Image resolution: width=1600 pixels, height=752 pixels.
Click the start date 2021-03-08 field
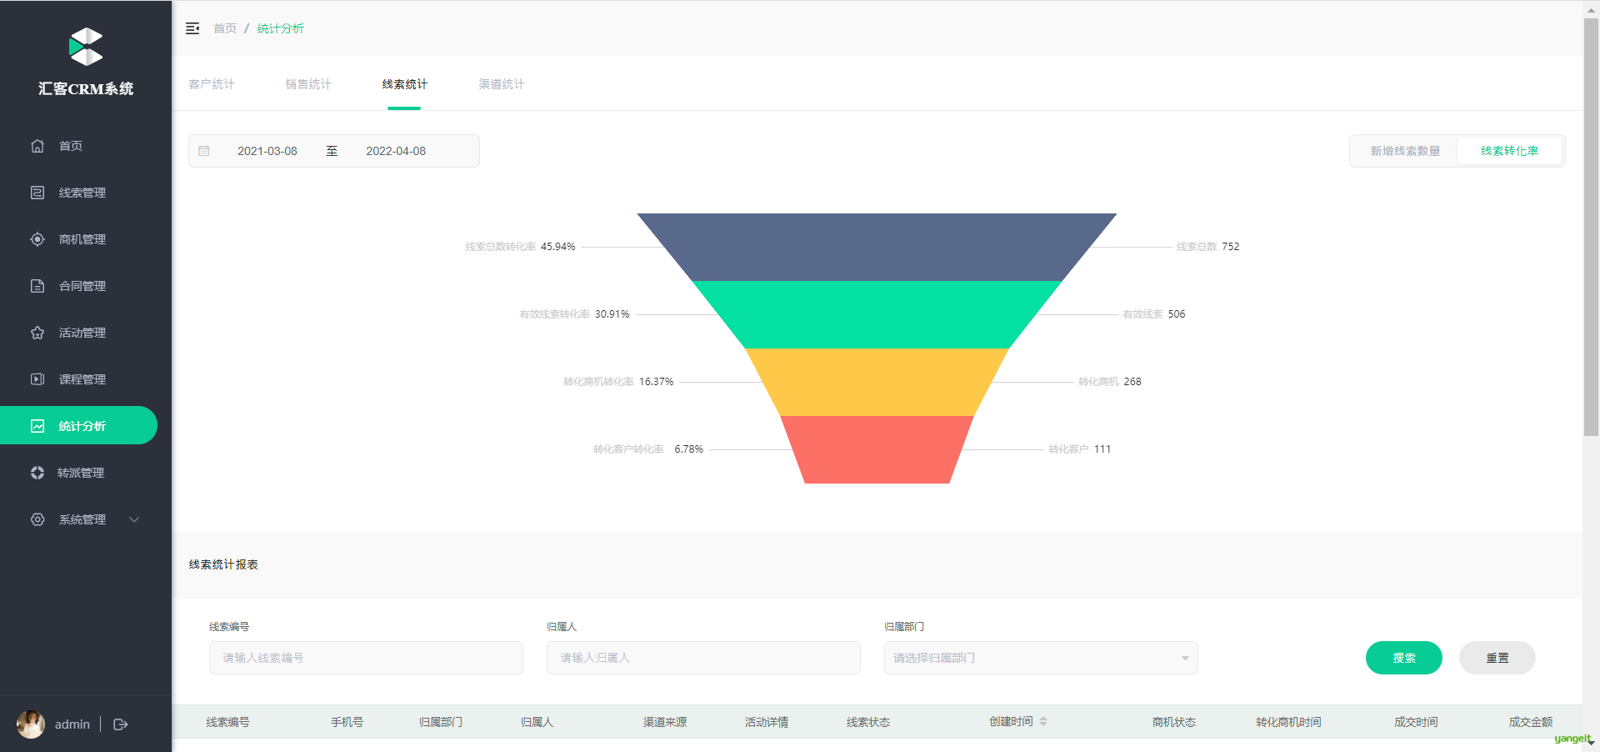point(267,151)
